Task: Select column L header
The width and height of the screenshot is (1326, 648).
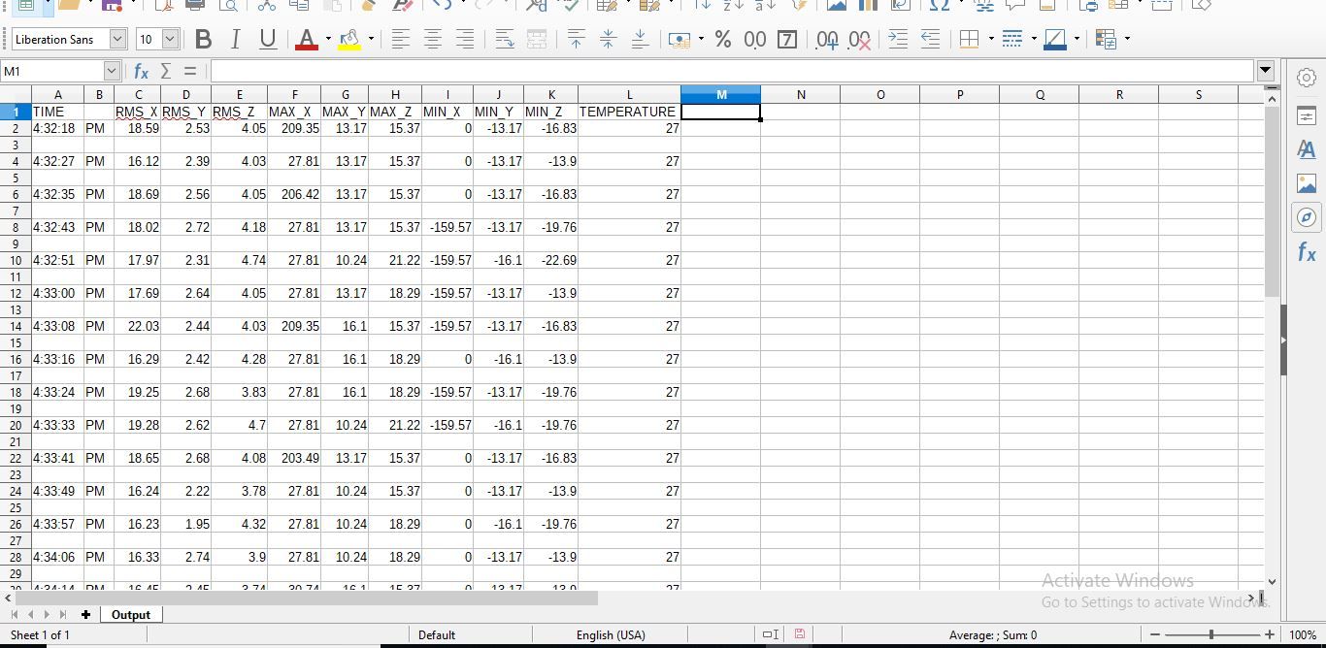Action: [629, 95]
